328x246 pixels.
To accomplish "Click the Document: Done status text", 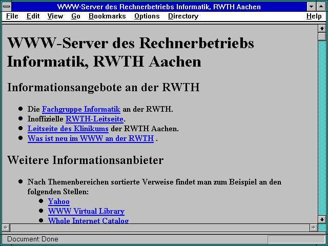I will [33, 239].
